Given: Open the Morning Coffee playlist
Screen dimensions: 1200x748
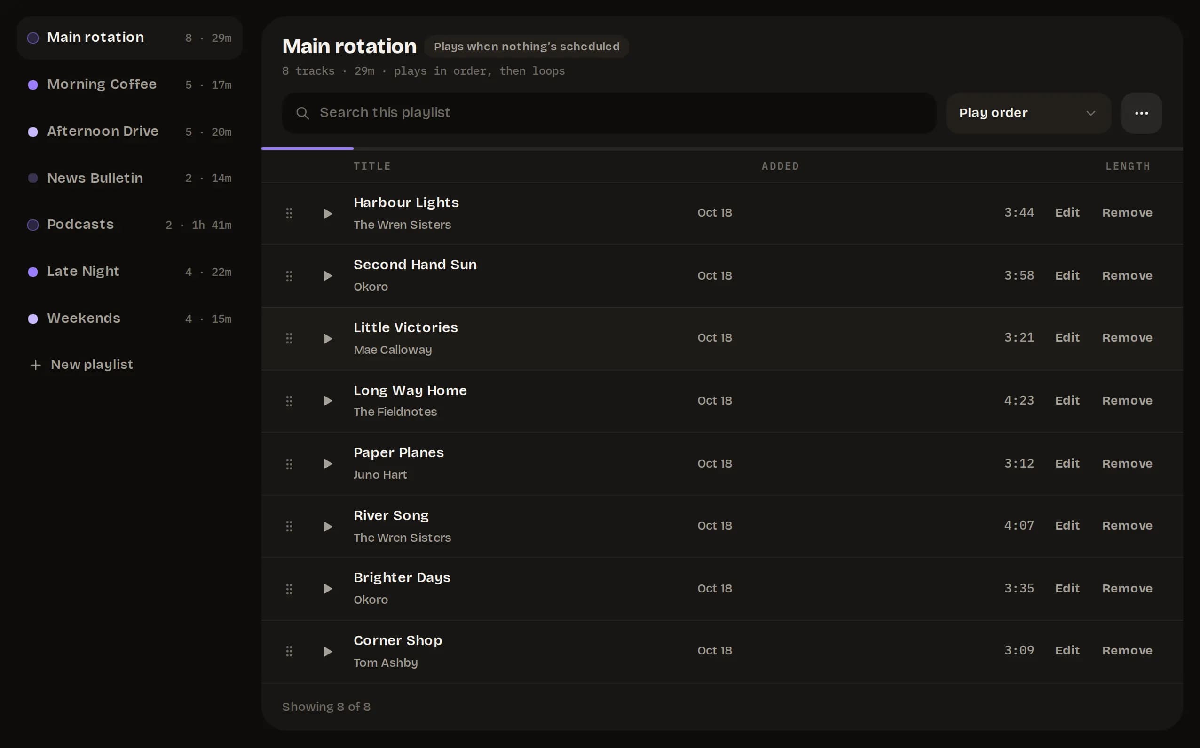Looking at the screenshot, I should [x=129, y=85].
